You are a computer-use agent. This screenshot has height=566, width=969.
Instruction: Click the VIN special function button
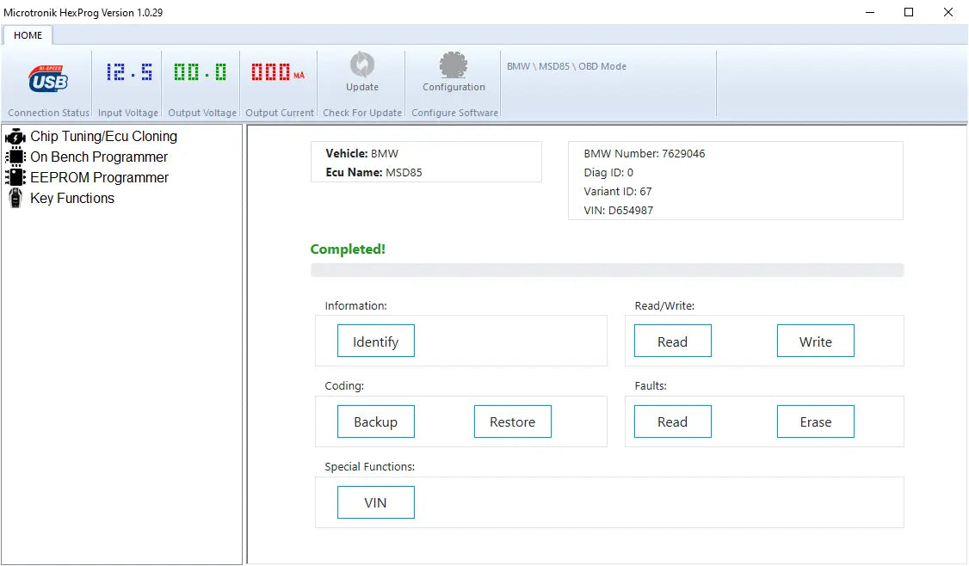tap(375, 502)
